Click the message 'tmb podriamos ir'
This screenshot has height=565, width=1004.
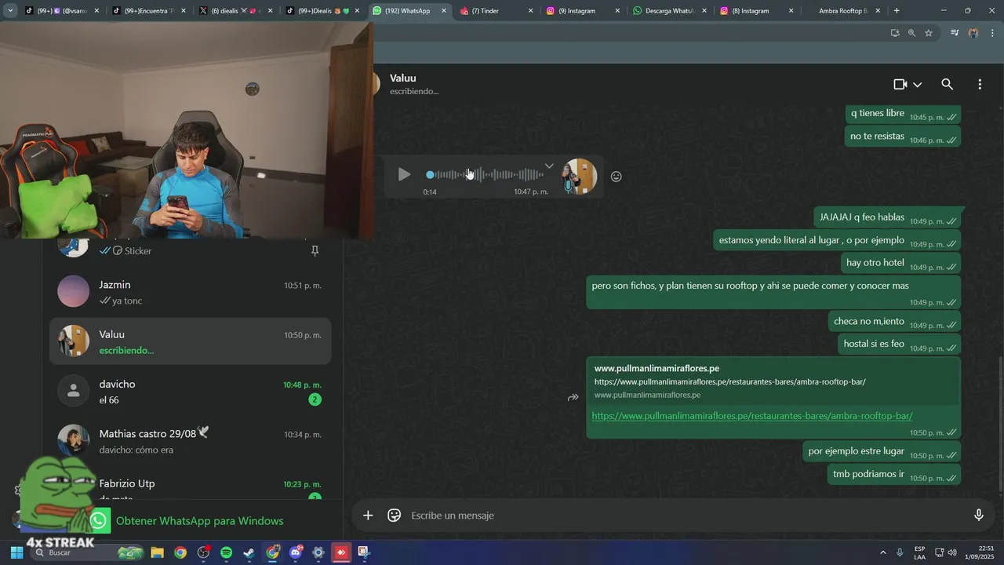[868, 474]
